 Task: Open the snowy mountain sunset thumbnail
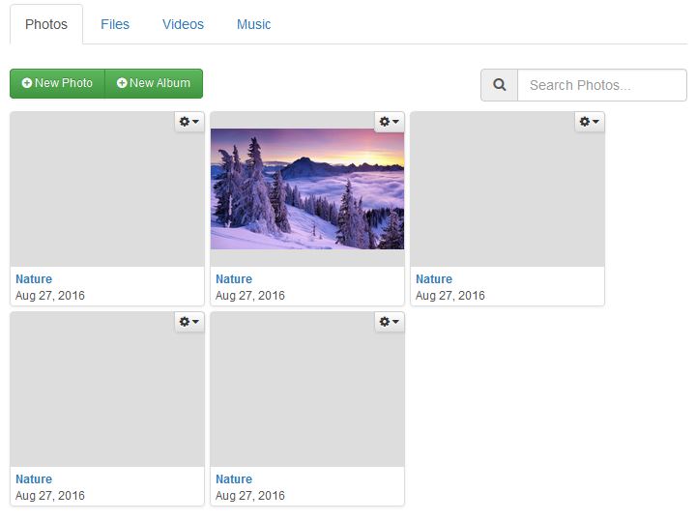pos(307,189)
